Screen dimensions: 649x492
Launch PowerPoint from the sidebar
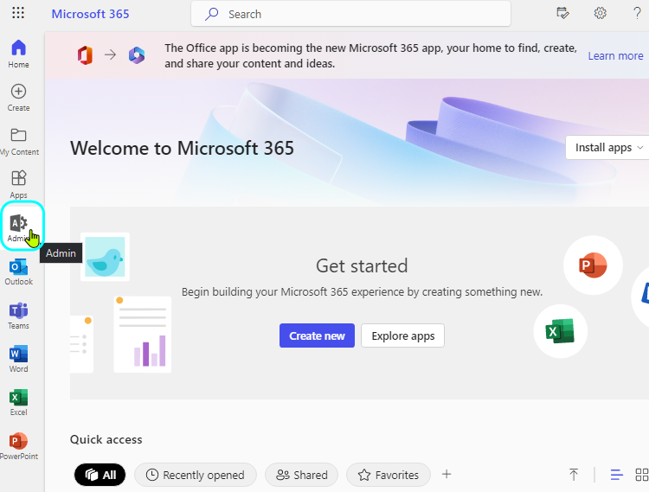click(x=19, y=446)
